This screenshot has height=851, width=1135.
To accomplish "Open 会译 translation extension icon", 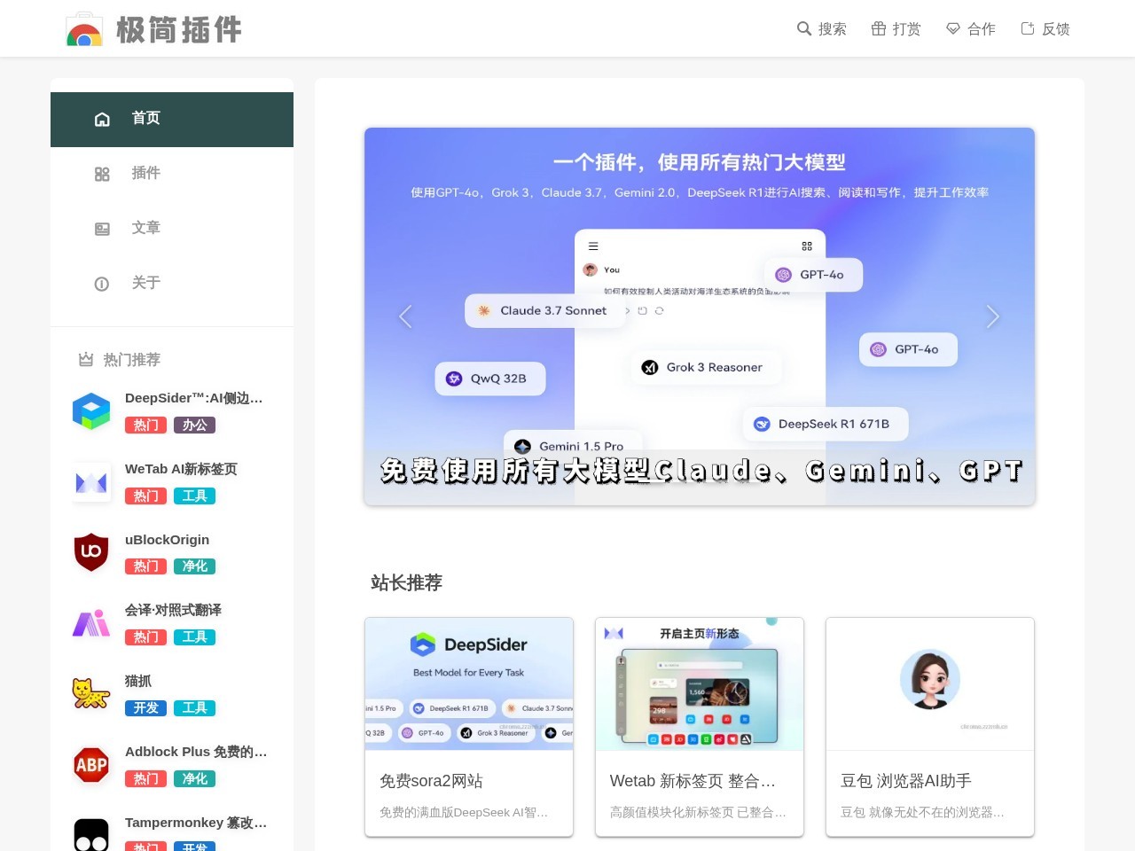I will (x=91, y=623).
